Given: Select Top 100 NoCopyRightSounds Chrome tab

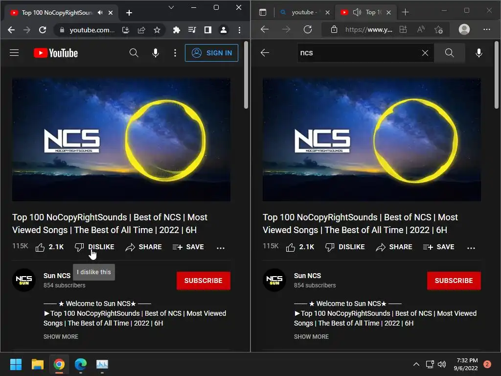Looking at the screenshot, I should tap(61, 12).
